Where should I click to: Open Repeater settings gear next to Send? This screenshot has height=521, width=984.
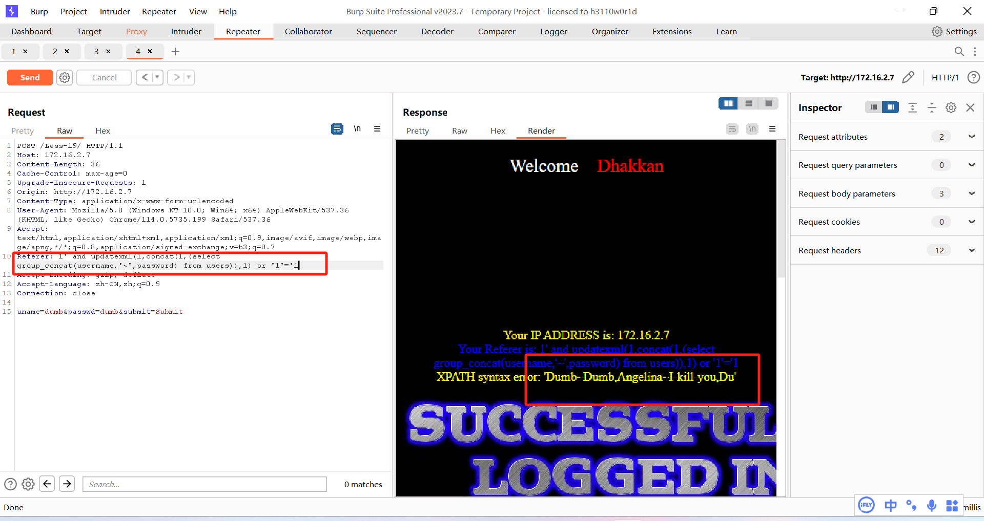[x=64, y=77]
